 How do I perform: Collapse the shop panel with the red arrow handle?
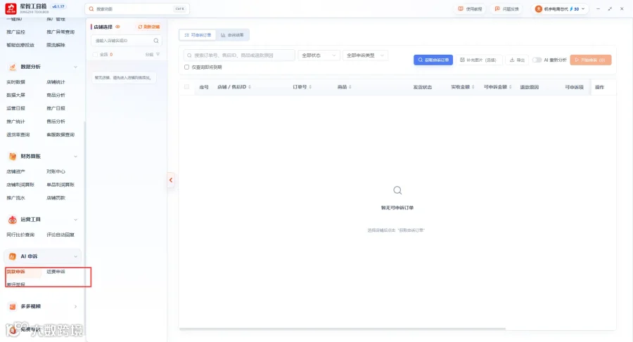tap(171, 180)
